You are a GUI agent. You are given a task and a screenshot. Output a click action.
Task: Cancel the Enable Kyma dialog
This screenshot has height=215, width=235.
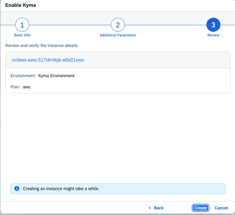[221, 208]
